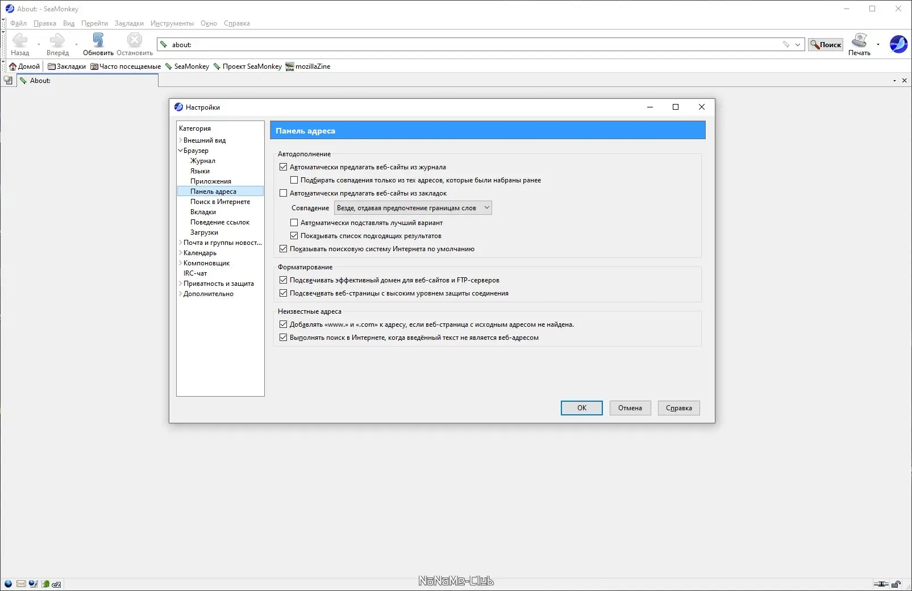The height and width of the screenshot is (591, 912).
Task: Click the Домой home bookmark
Action: pyautogui.click(x=24, y=66)
